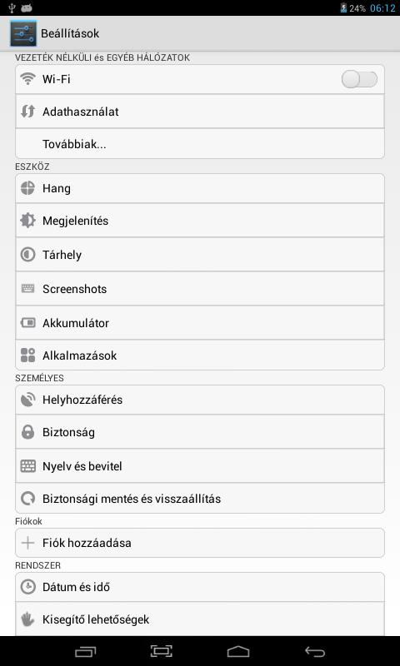
Task: Add an account via Fiók hozzáadása
Action: [200, 543]
